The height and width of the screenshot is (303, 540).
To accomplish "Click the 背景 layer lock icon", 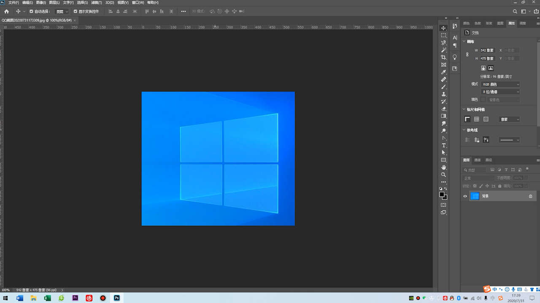I will pos(531,196).
